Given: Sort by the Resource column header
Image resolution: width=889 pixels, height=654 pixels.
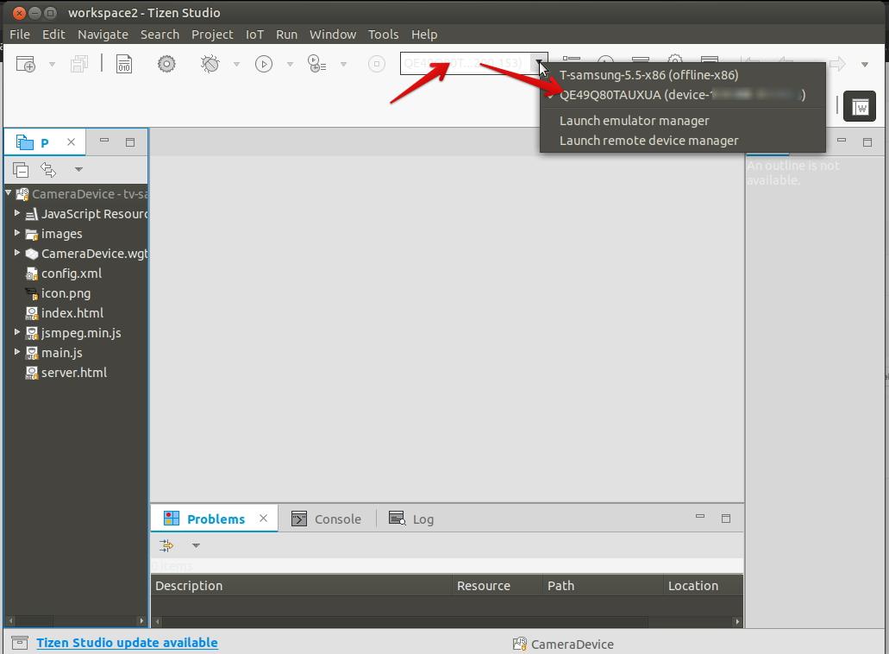Looking at the screenshot, I should (498, 586).
